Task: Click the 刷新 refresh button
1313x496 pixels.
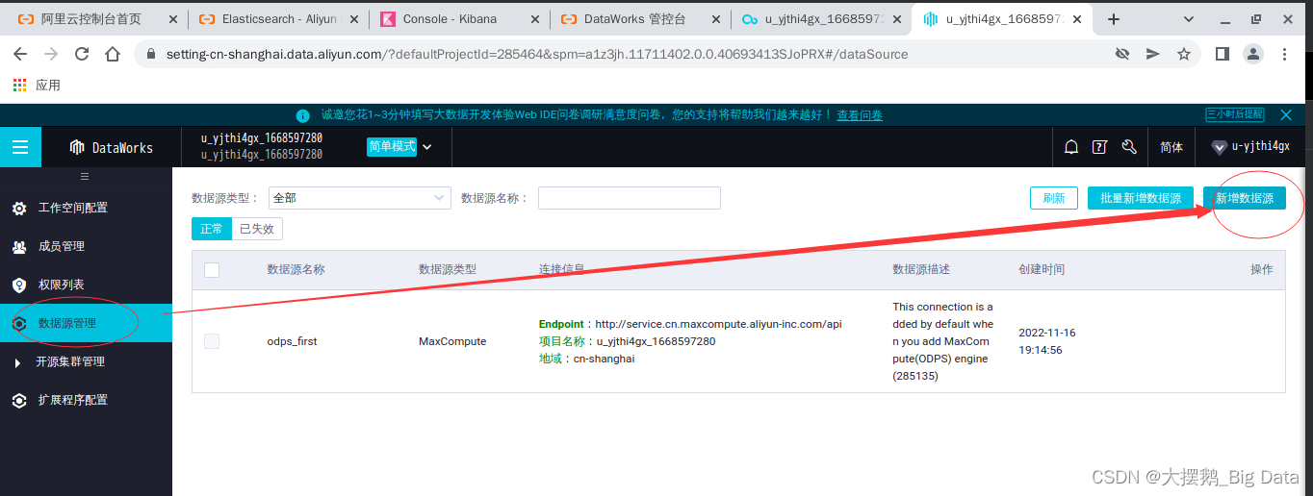Action: click(1054, 198)
